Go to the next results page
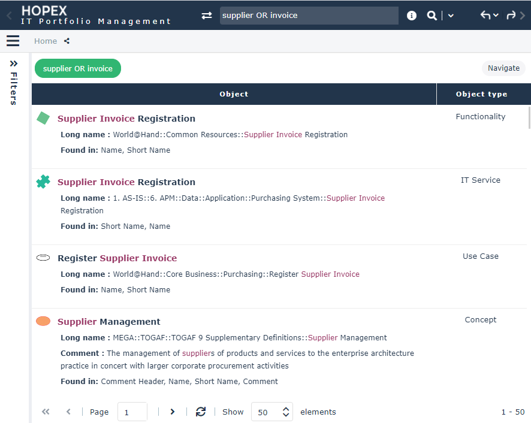This screenshot has width=531, height=423. click(x=173, y=412)
